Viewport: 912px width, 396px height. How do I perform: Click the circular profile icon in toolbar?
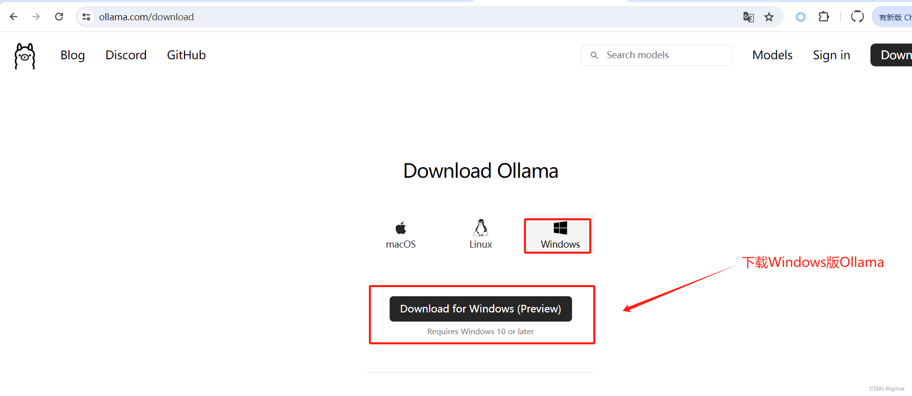point(857,17)
